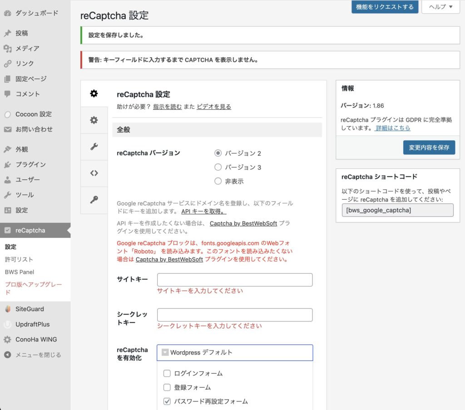Open the ヘルプ dropdown tab

click(440, 7)
